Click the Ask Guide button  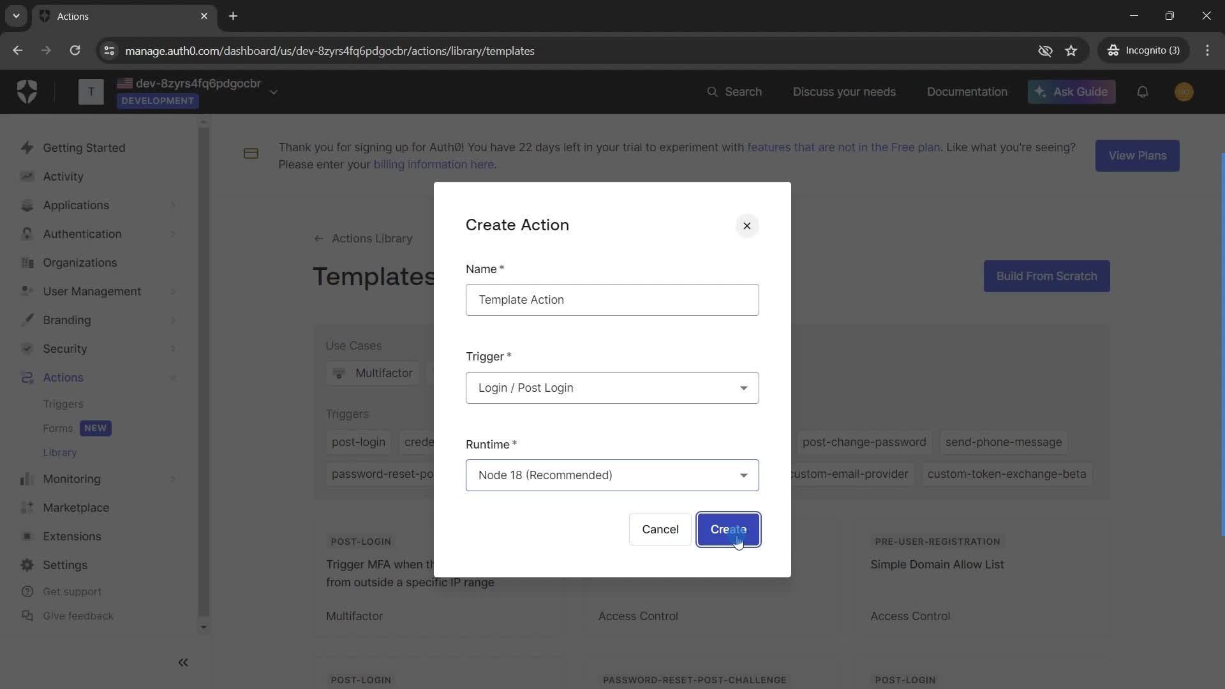(1072, 92)
